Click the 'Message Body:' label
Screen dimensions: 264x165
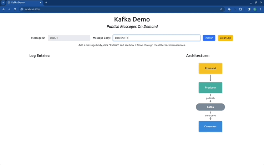(x=102, y=38)
